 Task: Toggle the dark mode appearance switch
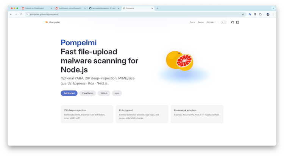coord(224,22)
